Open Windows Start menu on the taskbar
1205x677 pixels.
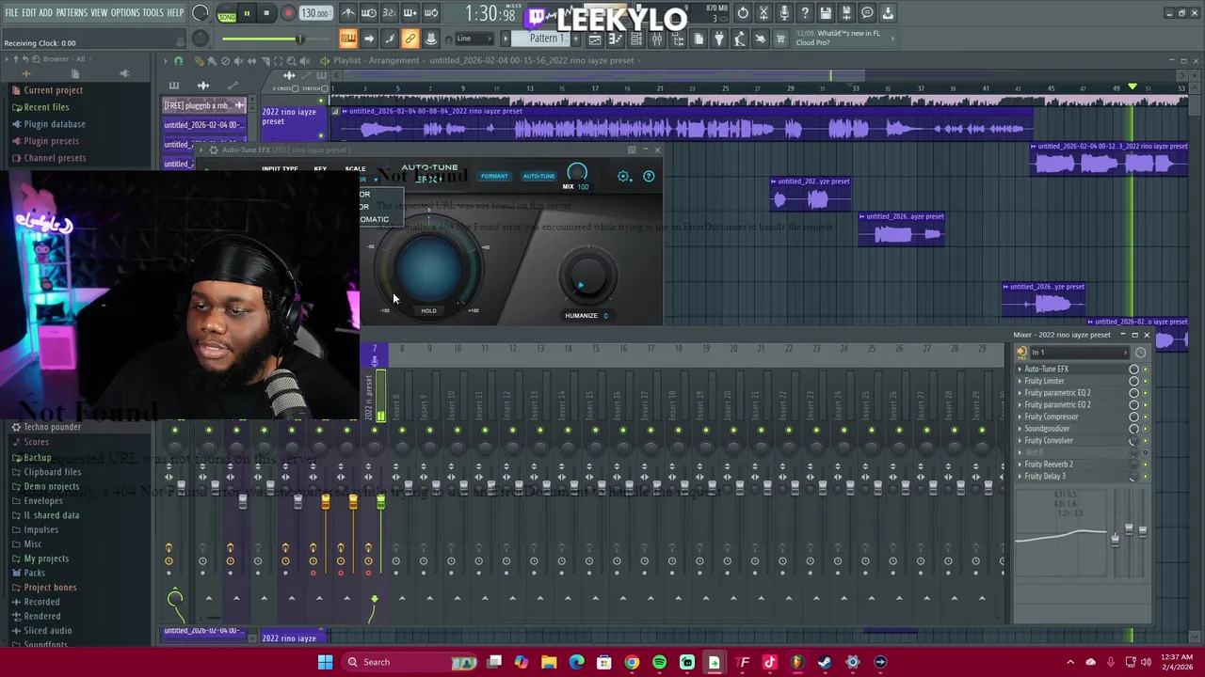[x=325, y=662]
